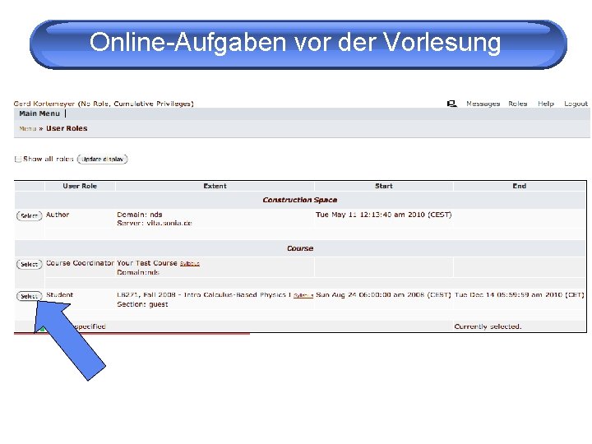Click the Extent column header
This screenshot has height=444, width=592.
click(x=215, y=186)
